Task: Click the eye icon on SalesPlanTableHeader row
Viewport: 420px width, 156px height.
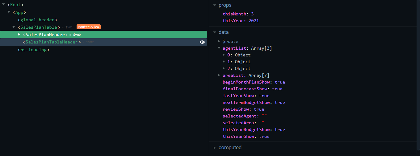Action: tap(202, 42)
